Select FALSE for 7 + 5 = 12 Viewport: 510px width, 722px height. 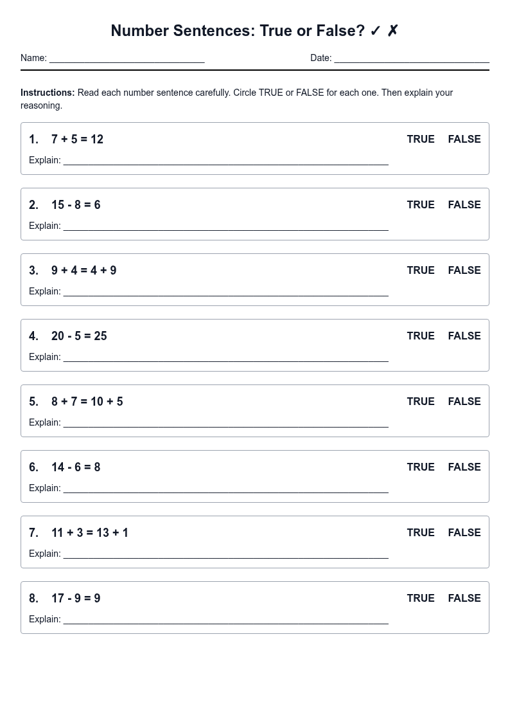(464, 139)
